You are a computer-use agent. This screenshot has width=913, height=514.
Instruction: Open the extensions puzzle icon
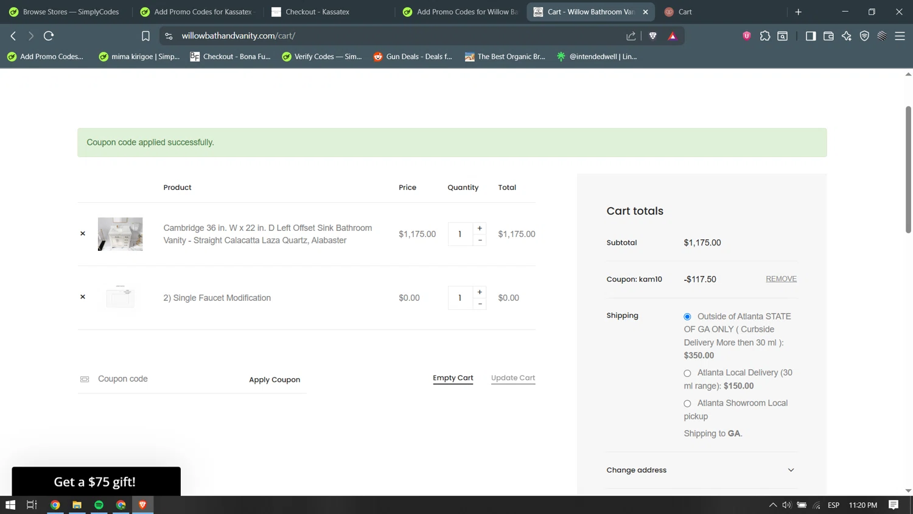point(765,36)
